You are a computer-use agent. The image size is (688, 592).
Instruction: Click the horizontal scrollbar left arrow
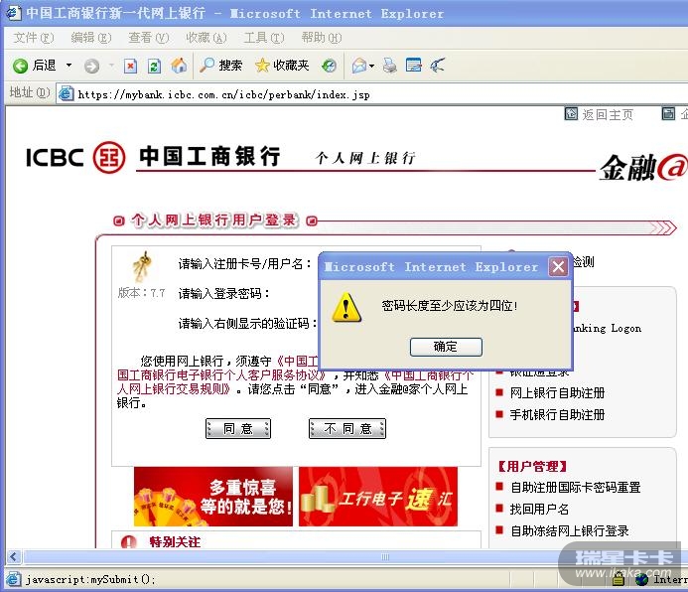click(14, 557)
